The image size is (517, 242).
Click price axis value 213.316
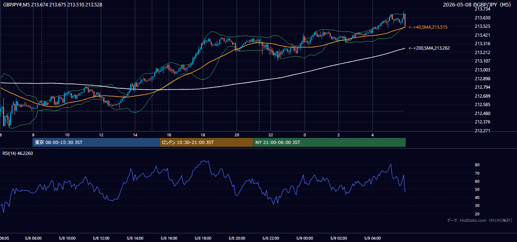pos(482,44)
